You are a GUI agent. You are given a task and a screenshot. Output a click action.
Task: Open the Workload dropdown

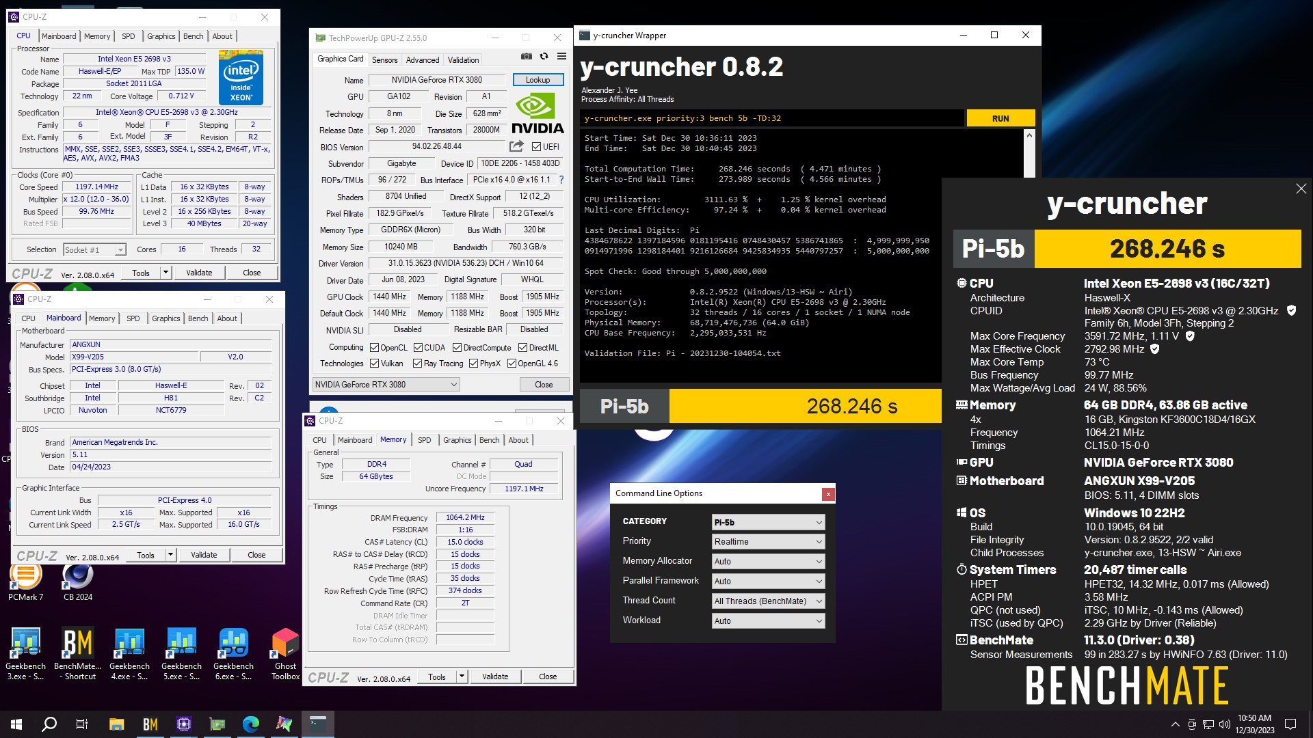coord(768,621)
